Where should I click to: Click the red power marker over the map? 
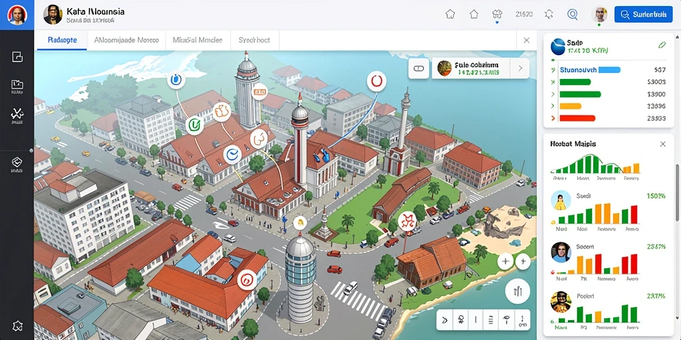(376, 82)
